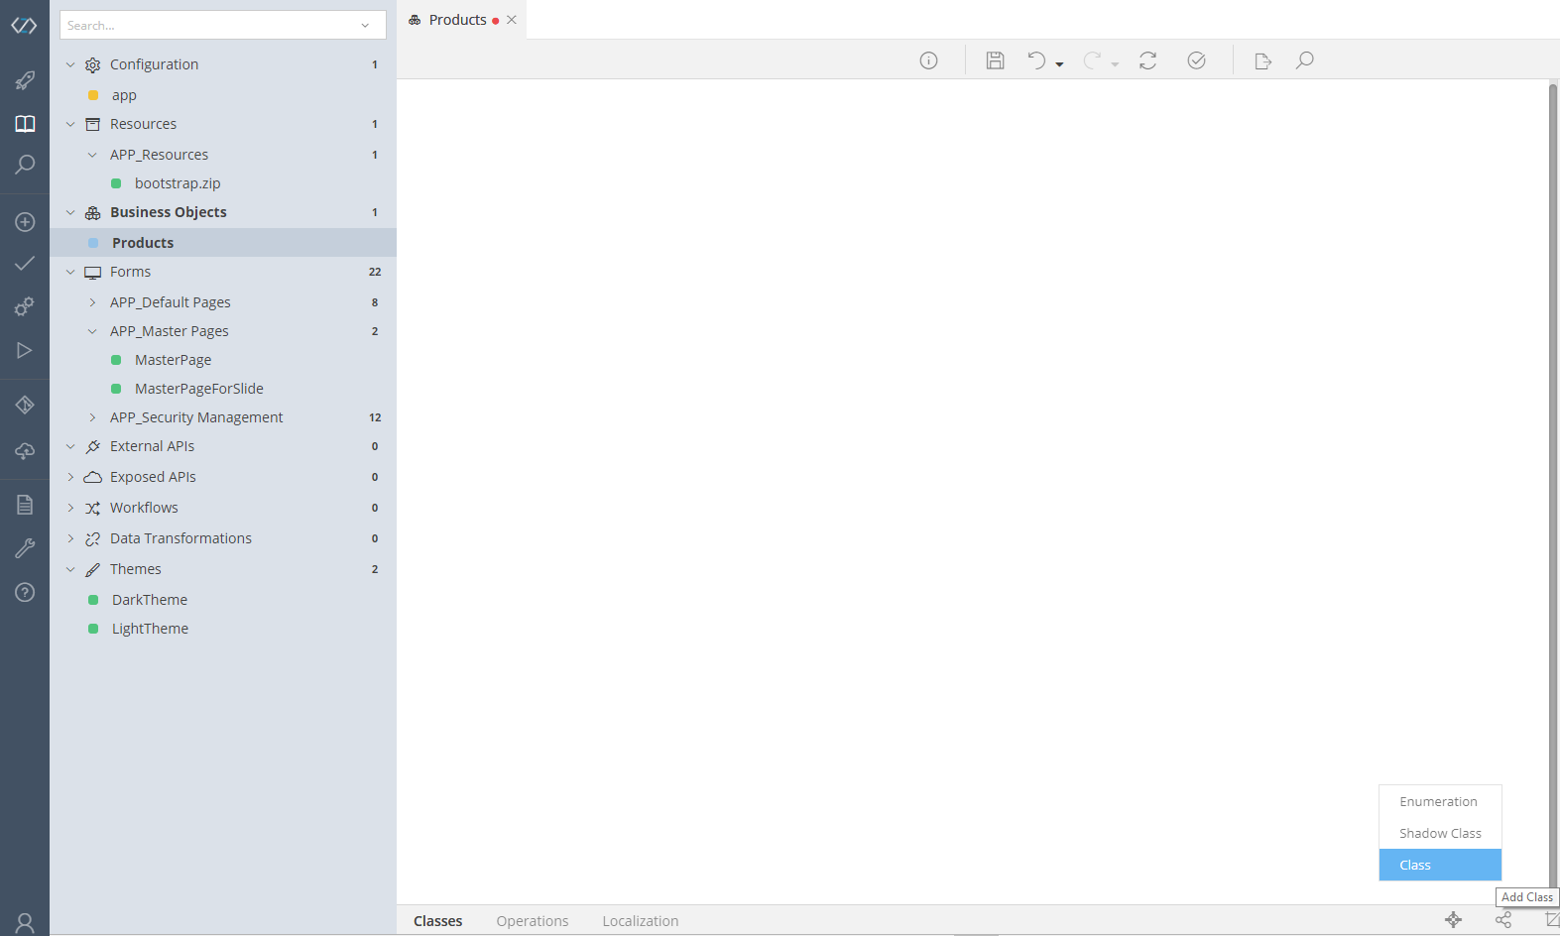The height and width of the screenshot is (936, 1560).
Task: Open the info icon in toolbar
Action: click(x=928, y=60)
